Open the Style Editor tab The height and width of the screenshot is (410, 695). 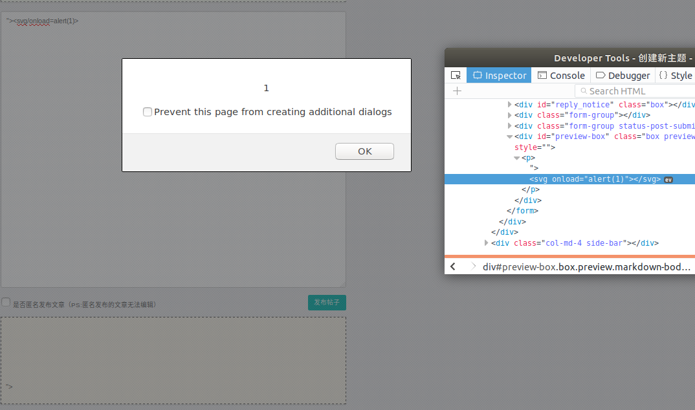[676, 75]
